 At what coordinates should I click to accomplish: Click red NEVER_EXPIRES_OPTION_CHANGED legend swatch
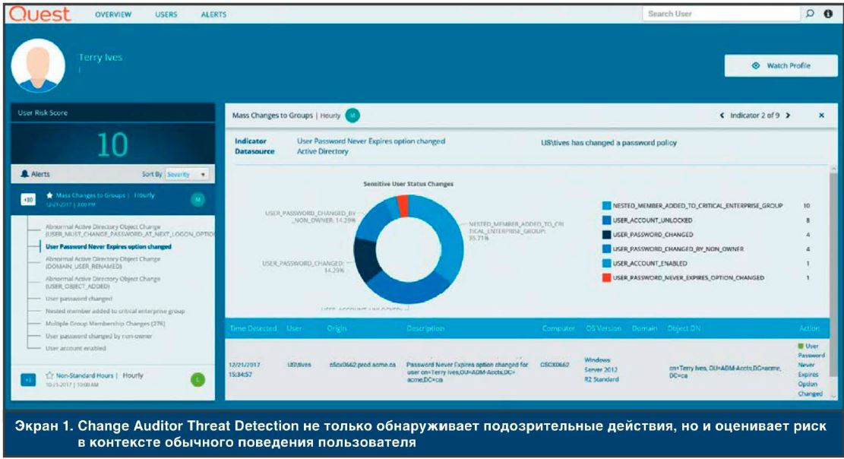point(607,278)
